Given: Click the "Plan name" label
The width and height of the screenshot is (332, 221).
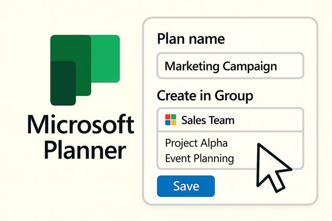Looking at the screenshot, I should [191, 39].
